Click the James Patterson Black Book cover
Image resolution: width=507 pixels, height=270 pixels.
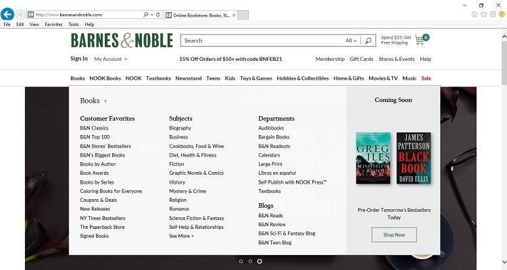[x=414, y=158]
